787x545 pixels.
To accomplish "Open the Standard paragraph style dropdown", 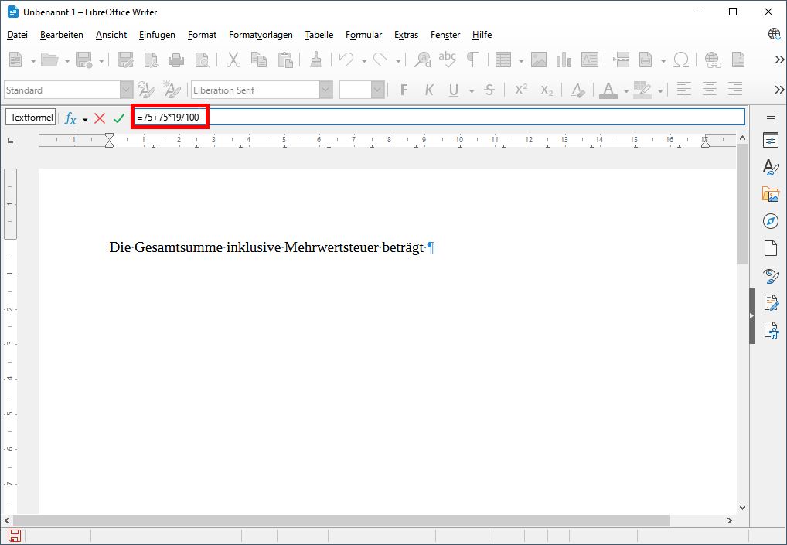I will [x=125, y=90].
